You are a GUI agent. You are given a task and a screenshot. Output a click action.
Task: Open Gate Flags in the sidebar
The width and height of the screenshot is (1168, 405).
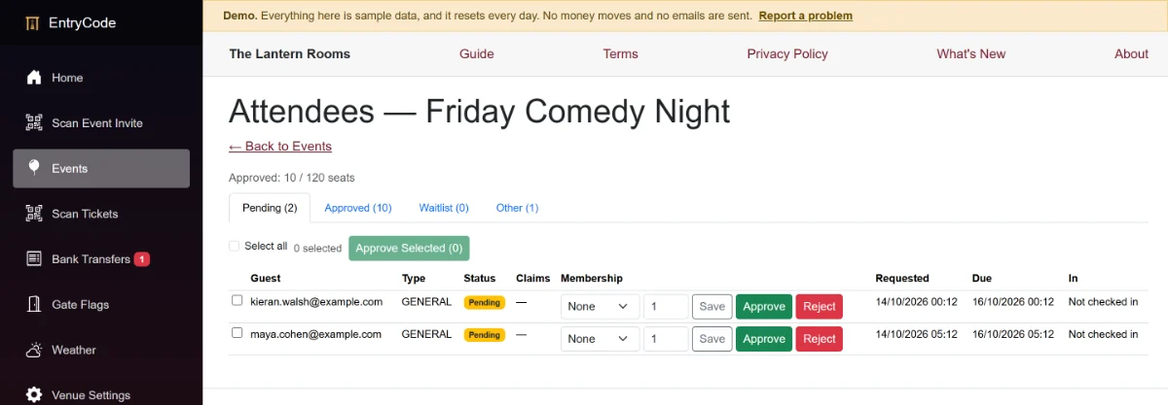[x=101, y=305]
